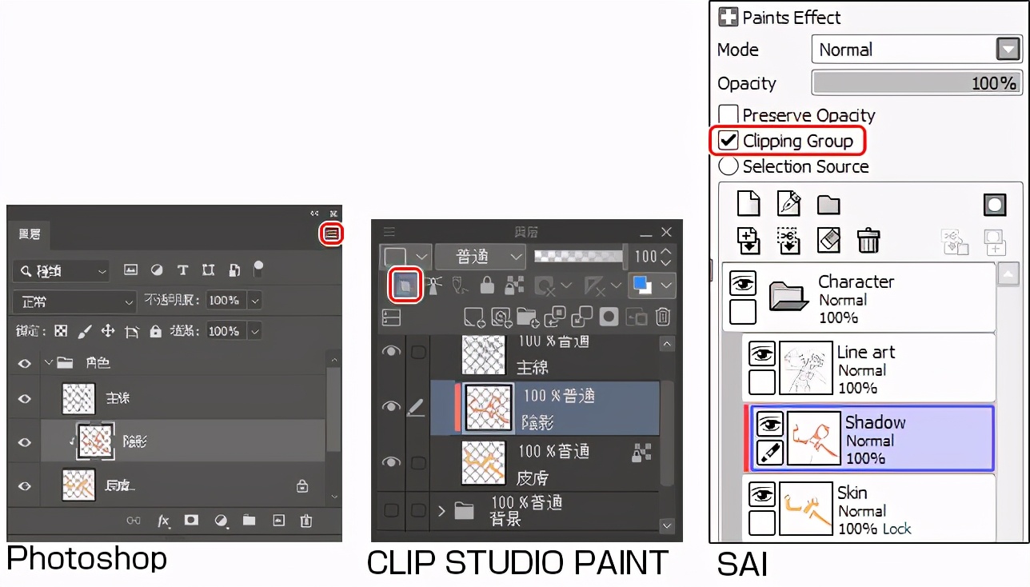The width and height of the screenshot is (1030, 587).
Task: Click SAI new folder icon
Action: point(828,206)
